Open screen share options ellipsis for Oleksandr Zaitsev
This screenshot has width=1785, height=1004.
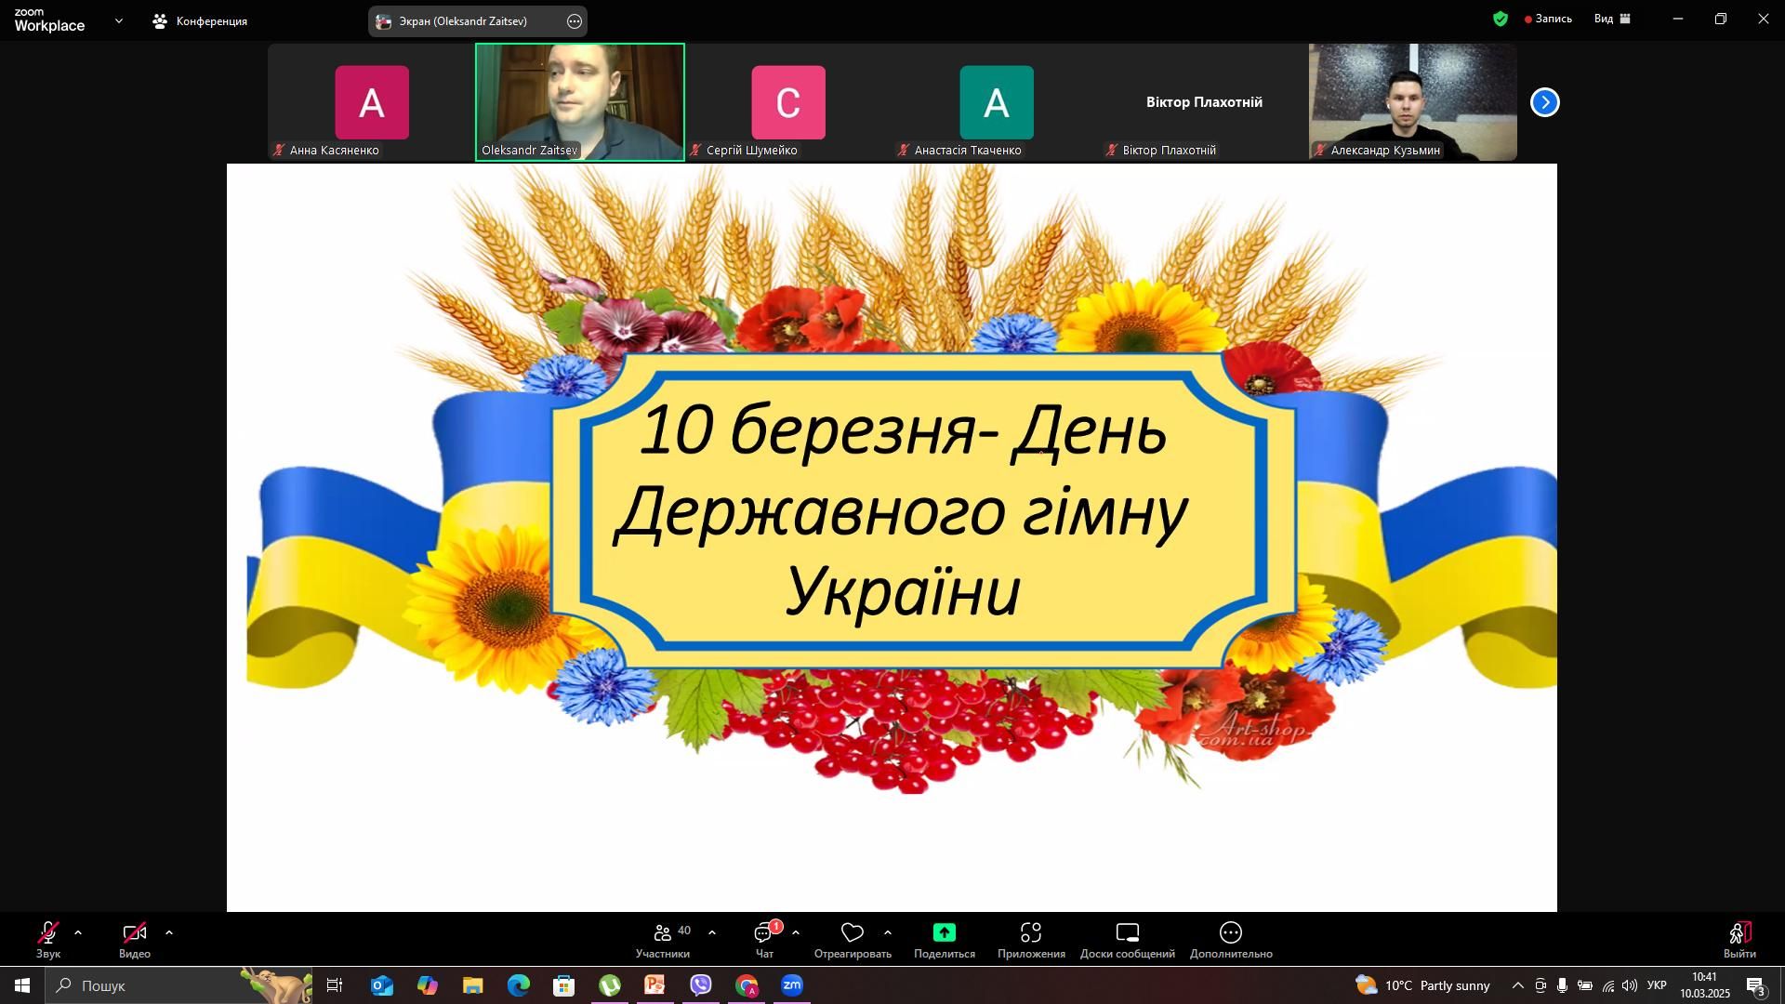tap(575, 21)
